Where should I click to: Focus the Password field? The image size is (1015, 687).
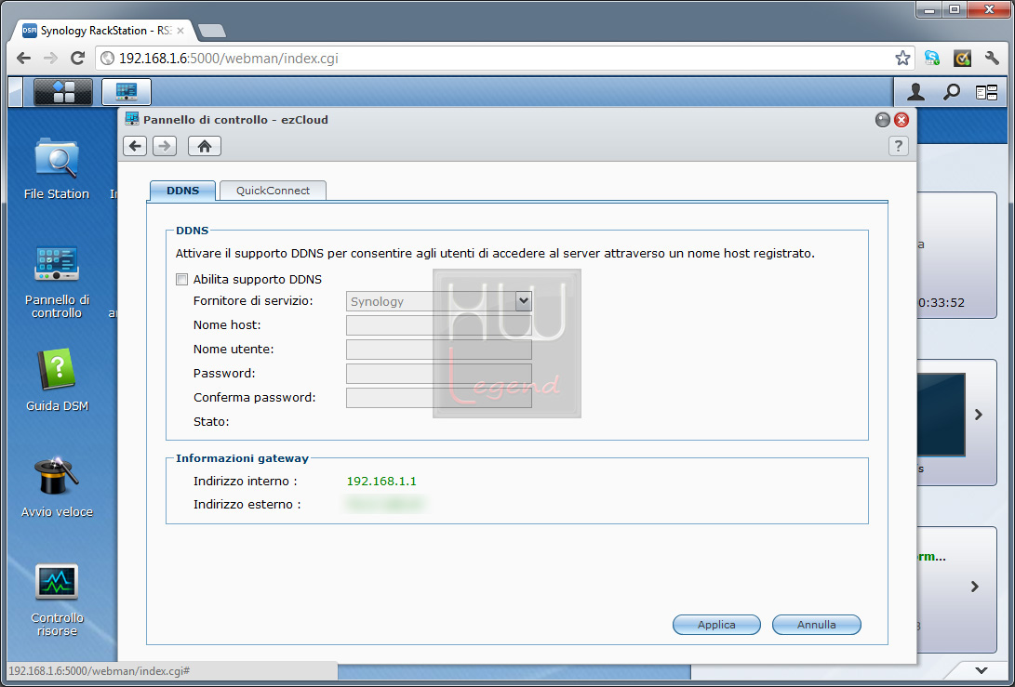point(439,374)
